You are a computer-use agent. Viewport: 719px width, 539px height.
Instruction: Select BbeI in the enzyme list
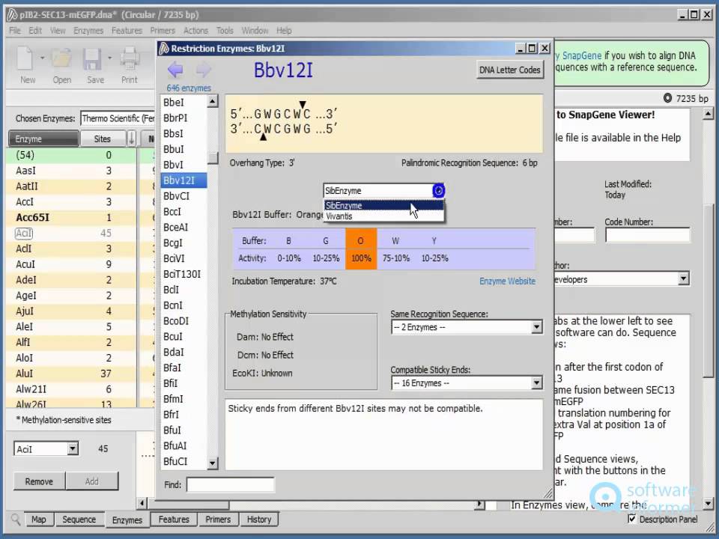(x=183, y=103)
